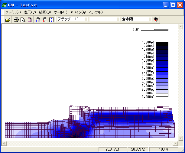
Task: Click the 1.000e1 legend label
Action: tap(148, 60)
